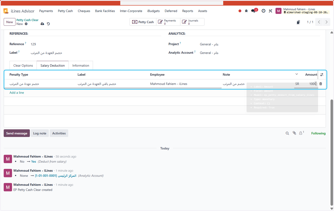Open the activities clock icon
This screenshot has height=211, width=334.
tap(263, 11)
